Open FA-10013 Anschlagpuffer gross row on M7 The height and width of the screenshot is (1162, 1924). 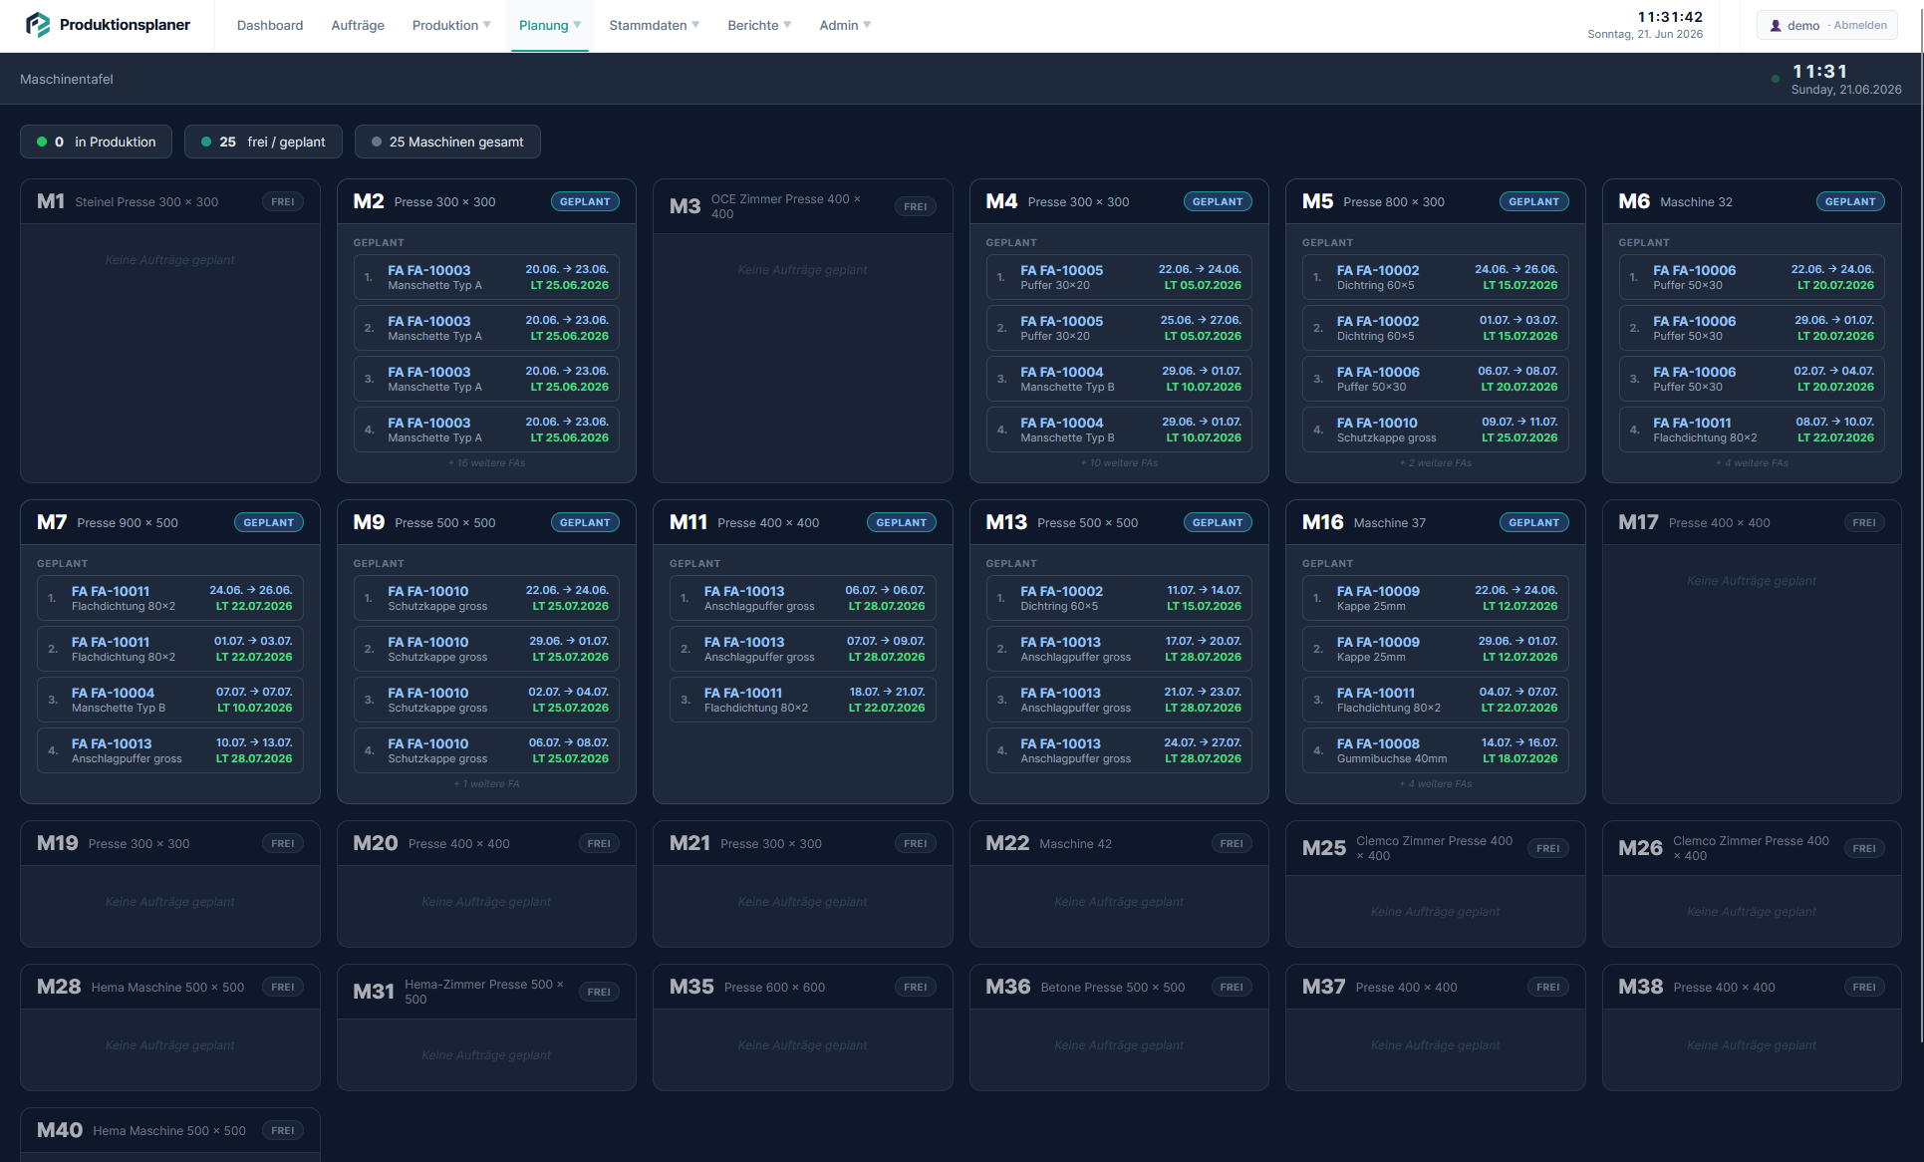170,750
